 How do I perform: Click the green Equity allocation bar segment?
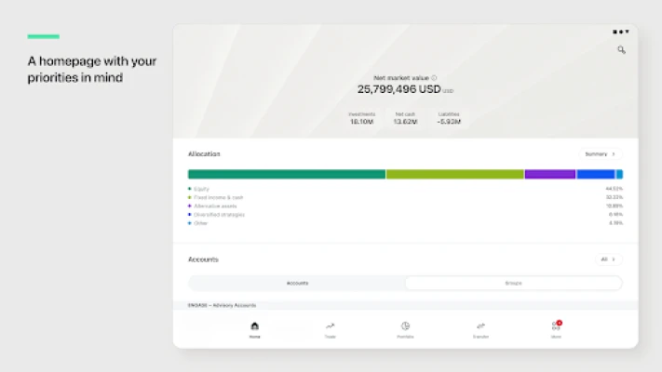[287, 174]
